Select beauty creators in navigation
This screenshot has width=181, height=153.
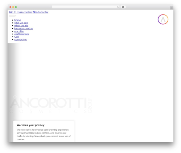[24, 29]
